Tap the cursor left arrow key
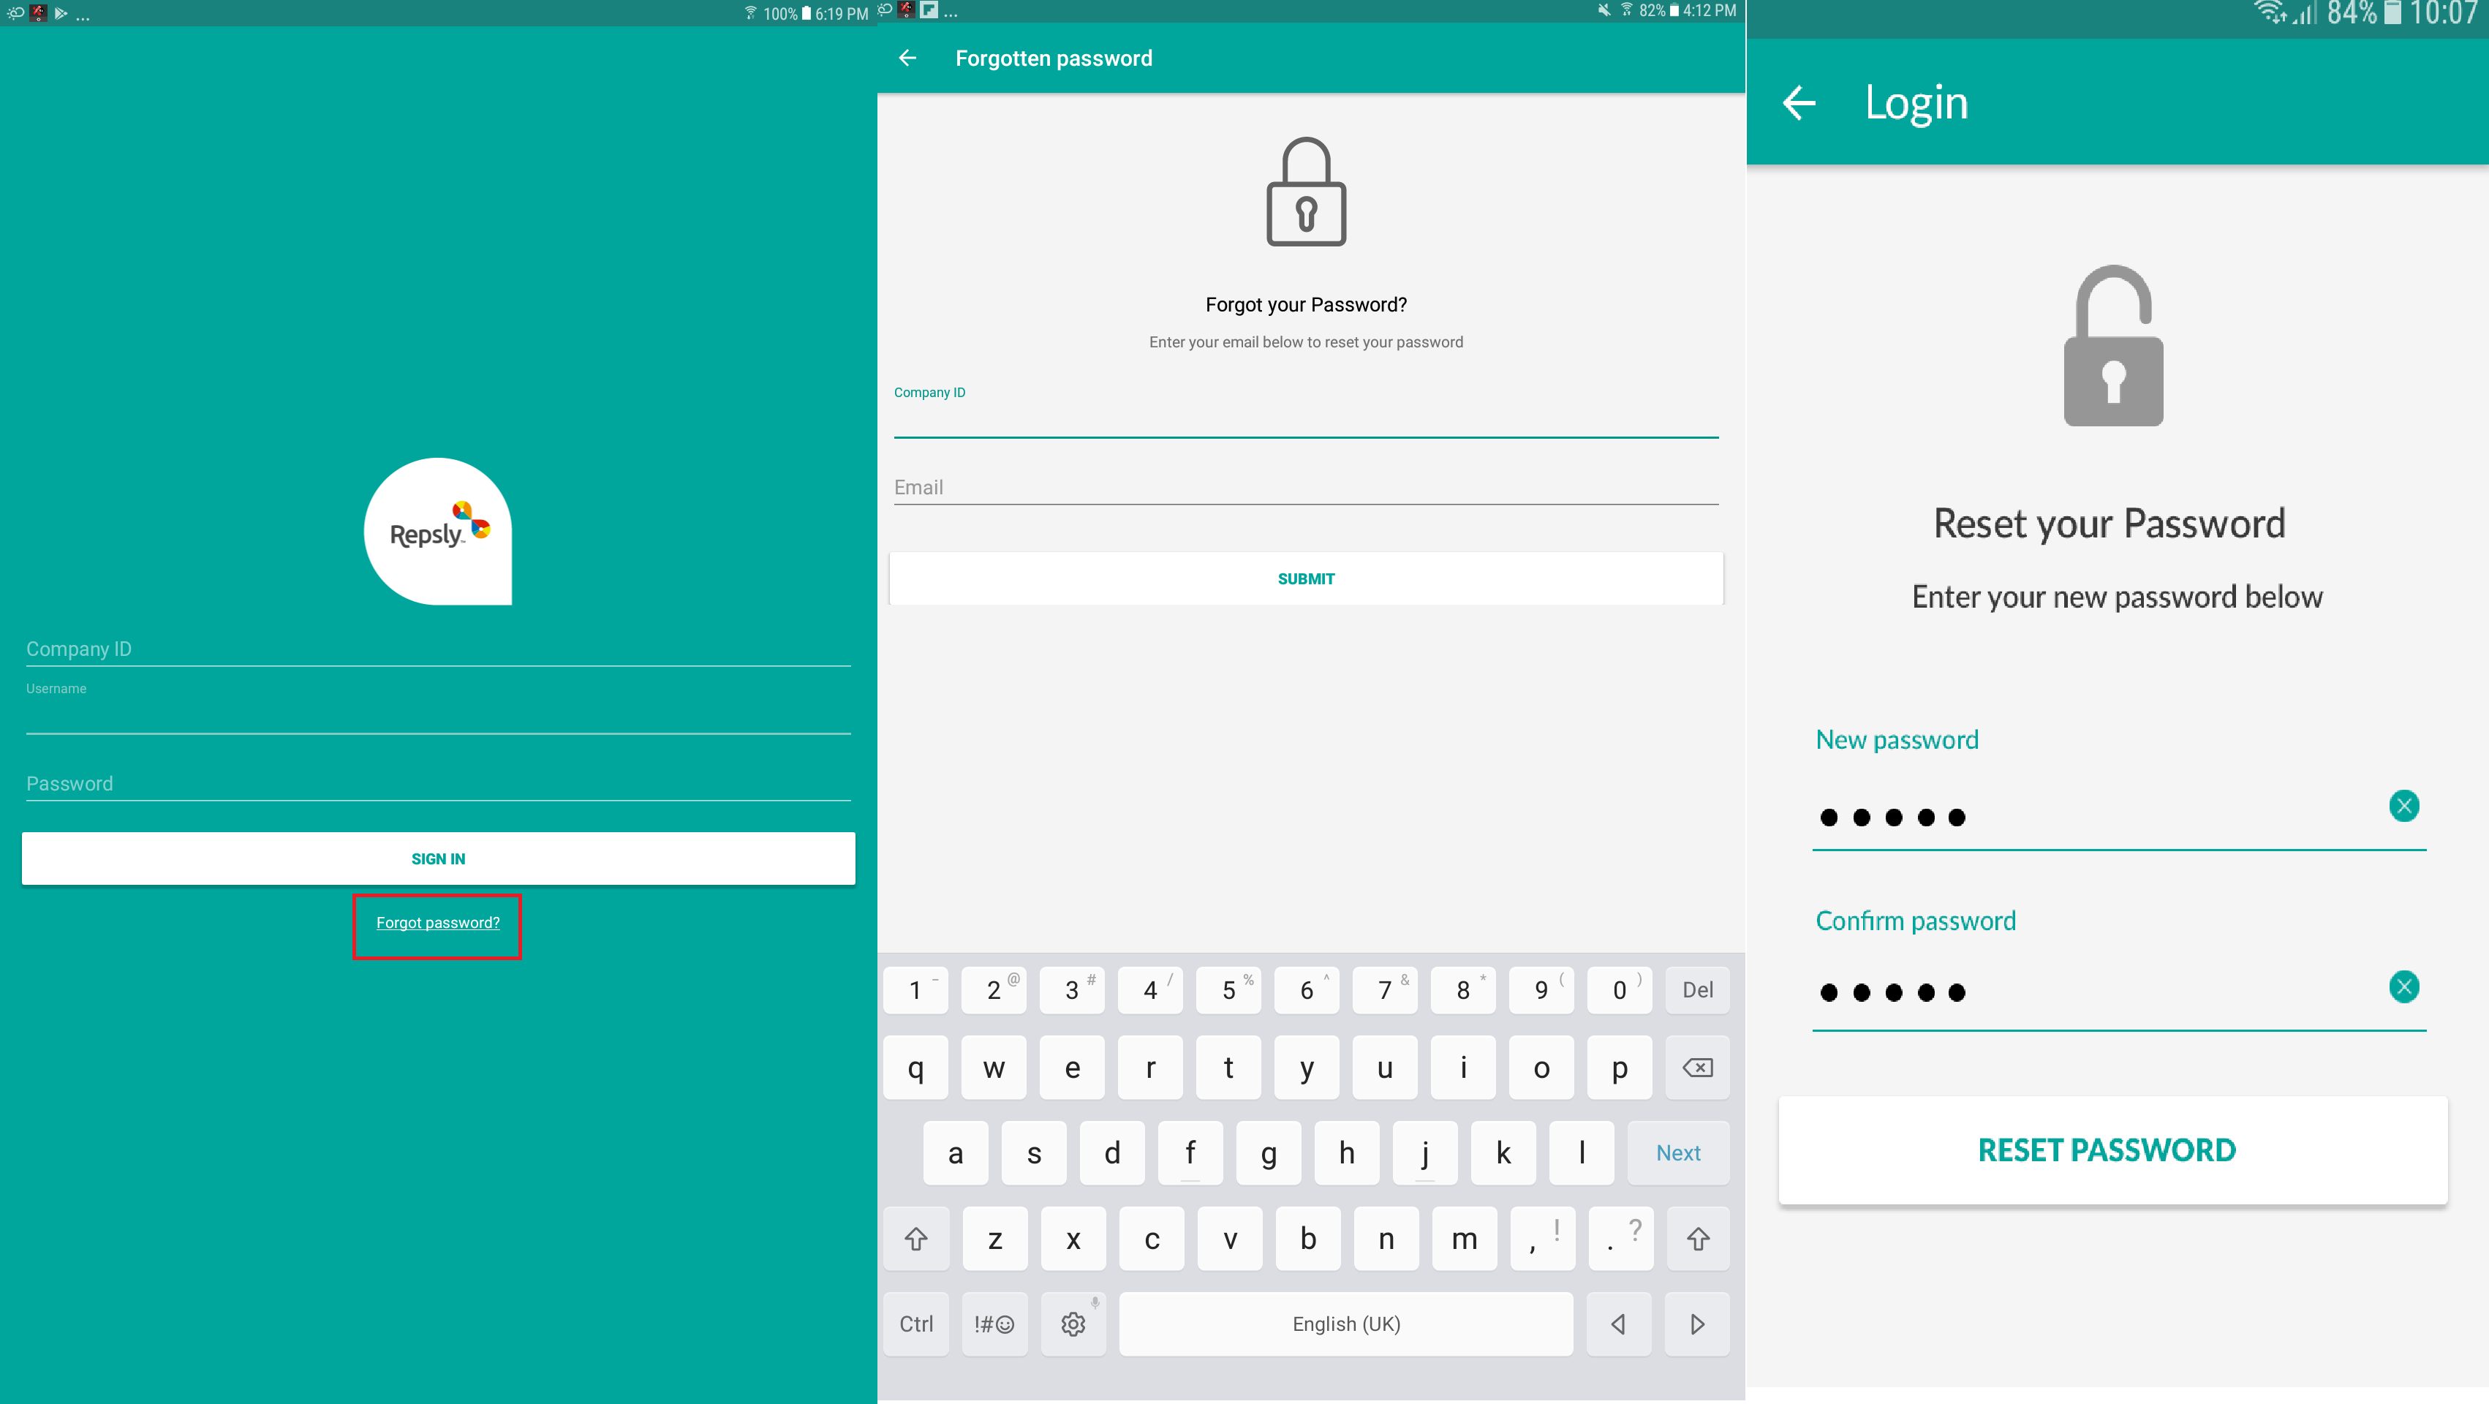 click(x=1618, y=1324)
